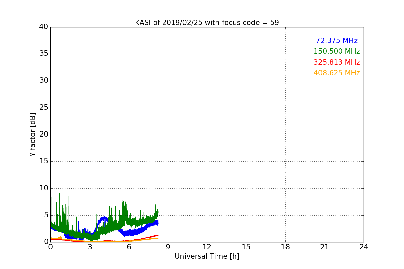
Task: Click x-axis tick label 15
Action: point(246,247)
